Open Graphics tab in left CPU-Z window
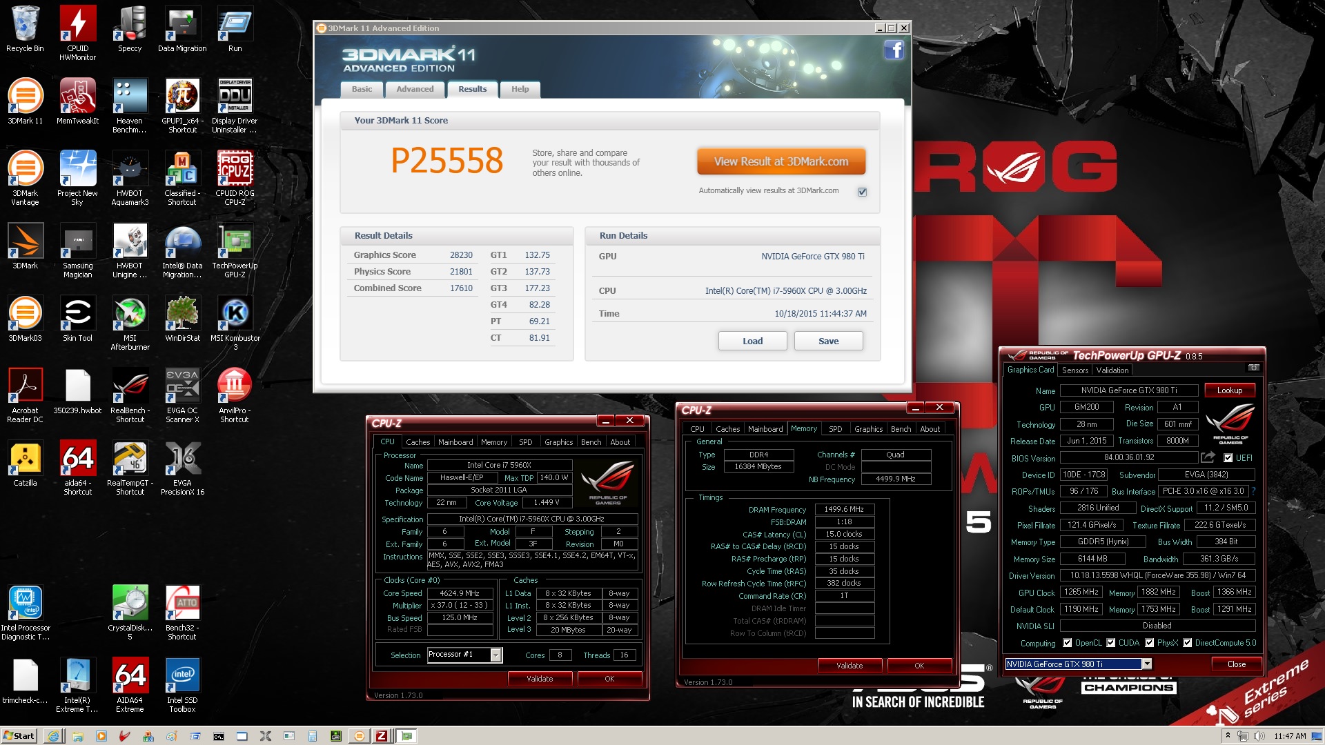 coord(558,442)
